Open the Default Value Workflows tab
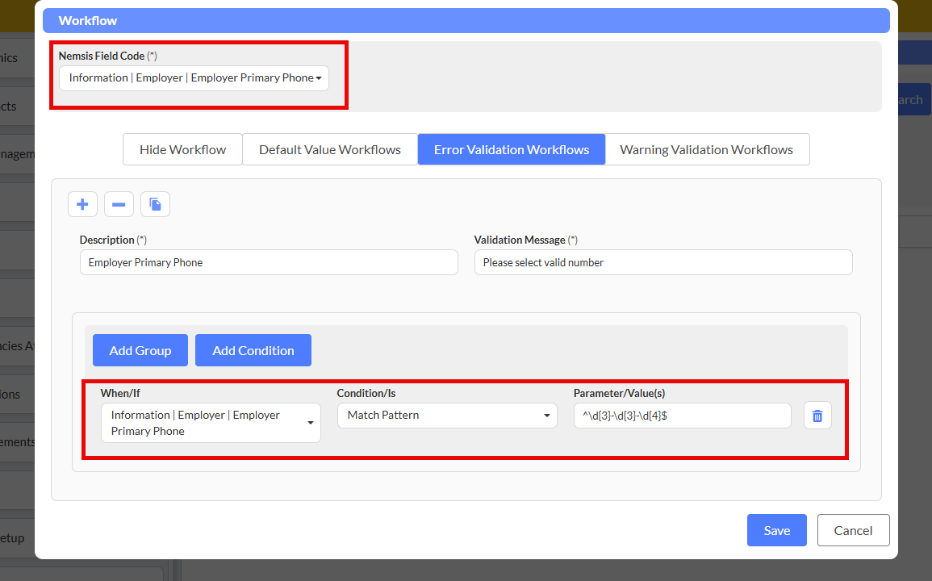This screenshot has height=581, width=932. point(329,149)
